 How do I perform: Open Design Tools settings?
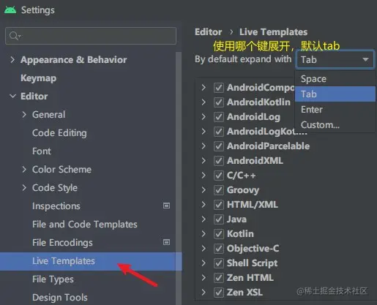click(x=60, y=298)
